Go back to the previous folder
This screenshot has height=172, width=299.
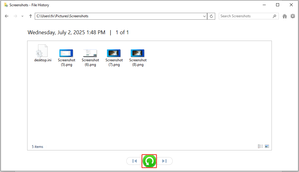click(7, 16)
